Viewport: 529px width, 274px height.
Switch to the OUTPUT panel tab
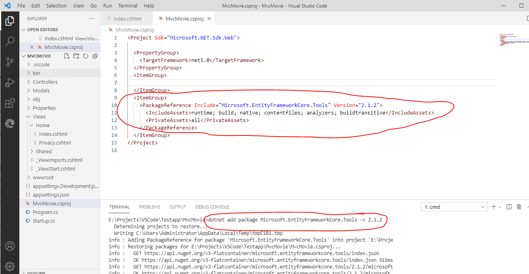(178, 207)
